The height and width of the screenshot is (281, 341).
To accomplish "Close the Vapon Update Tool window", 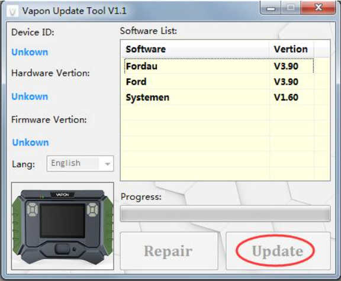I will coord(318,8).
